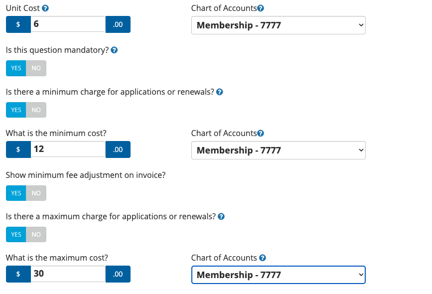Open Chart of Accounts dropdown for Unit Cost
The image size is (432, 294).
[278, 25]
